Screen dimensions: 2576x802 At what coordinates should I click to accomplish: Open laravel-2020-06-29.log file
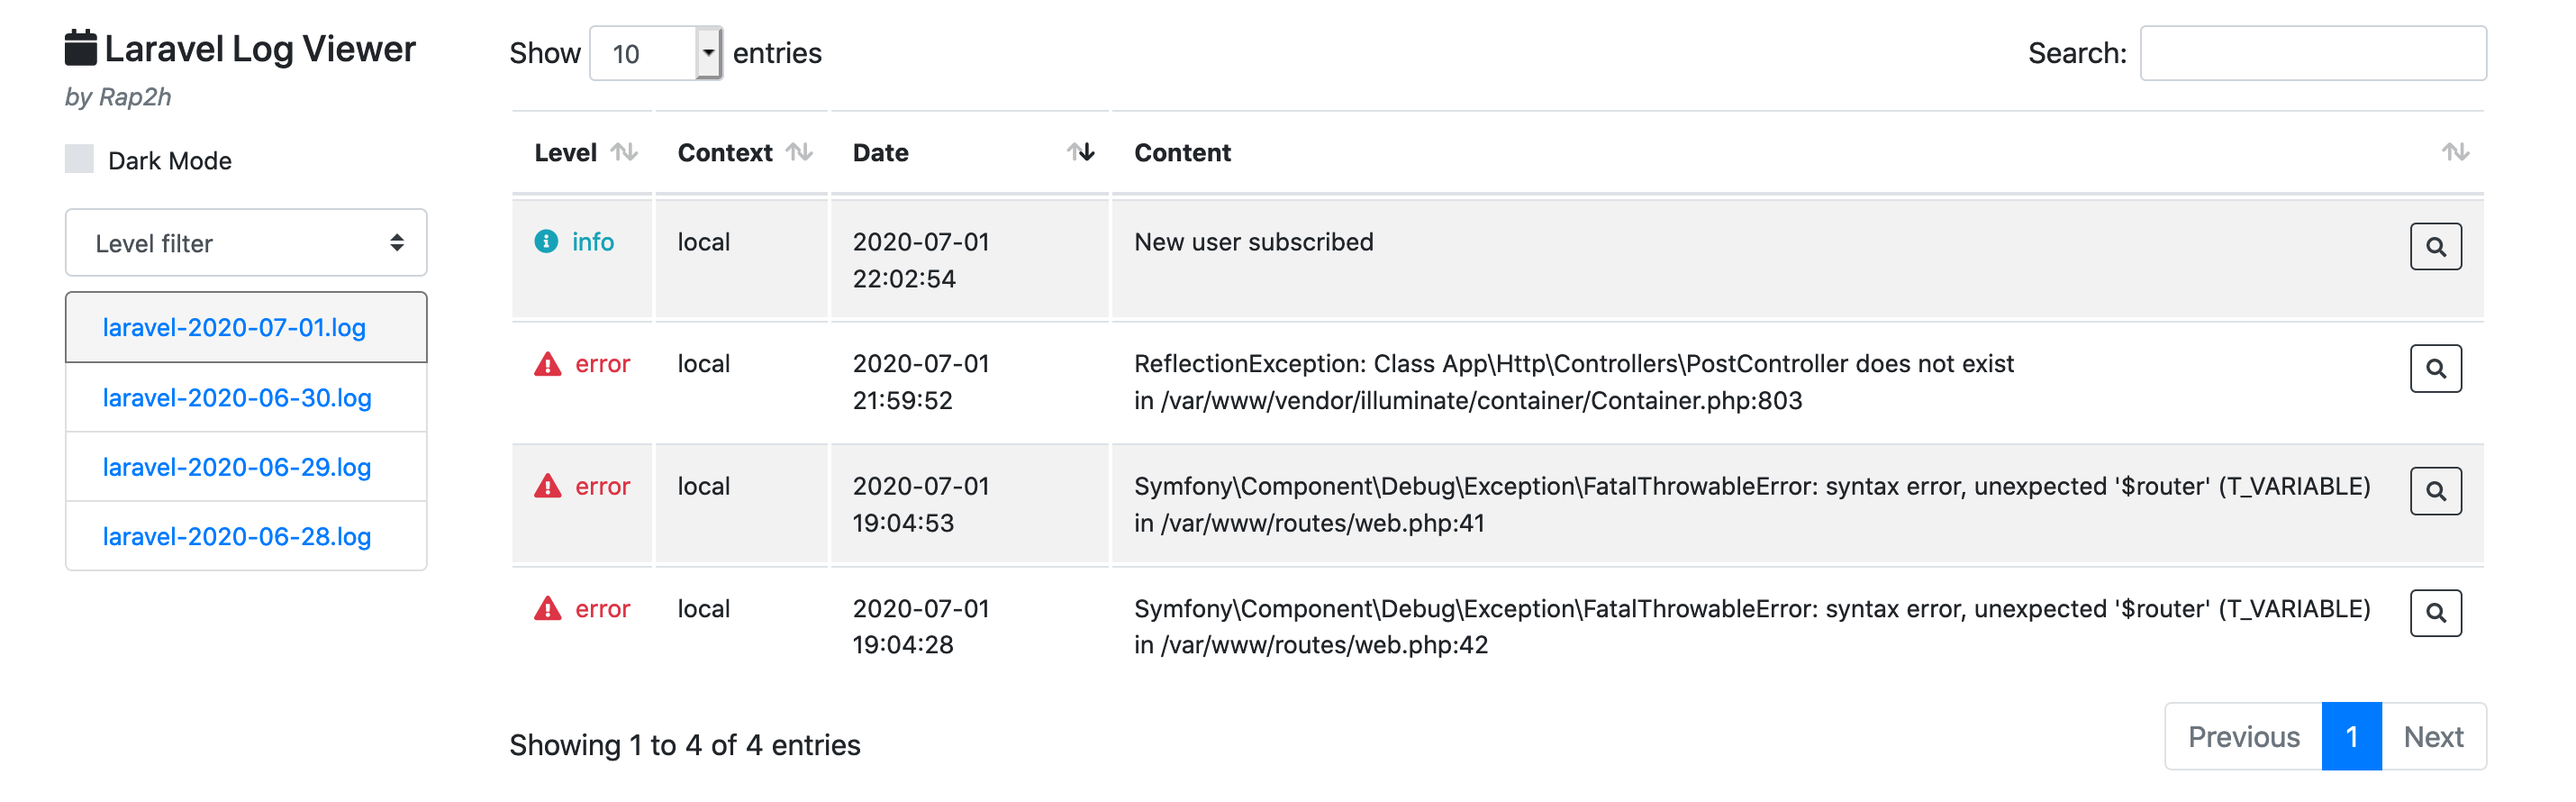[237, 467]
